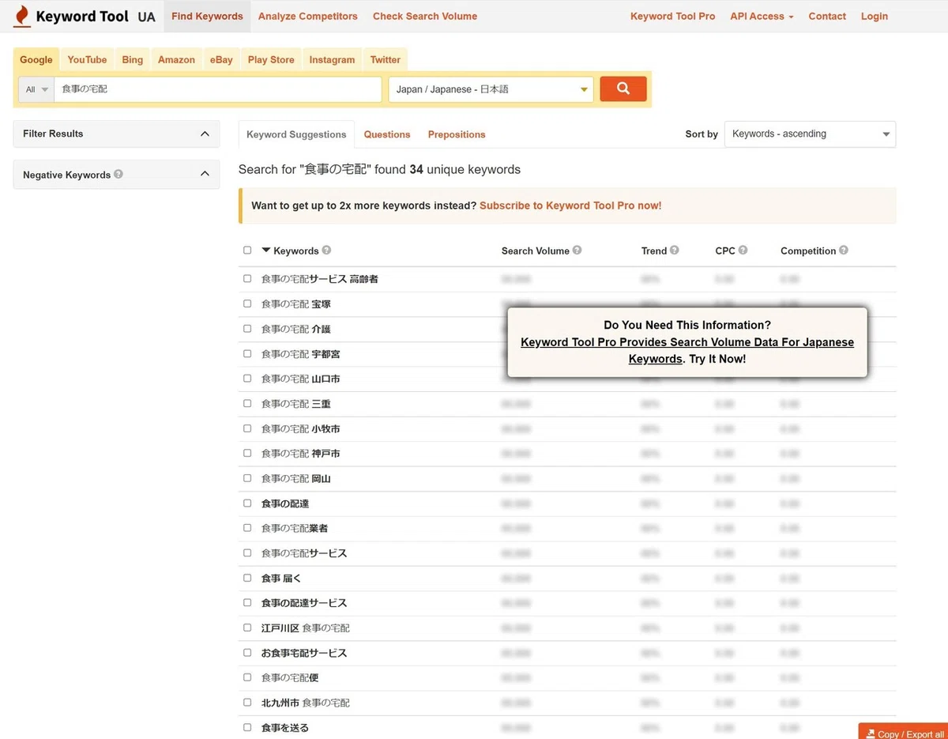
Task: Toggle the select-all keywords checkbox
Action: (247, 250)
